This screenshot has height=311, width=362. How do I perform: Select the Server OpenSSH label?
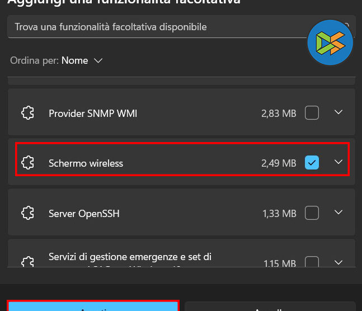pos(84,213)
